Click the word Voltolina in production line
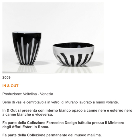The image size is (134, 138). pos(30,94)
